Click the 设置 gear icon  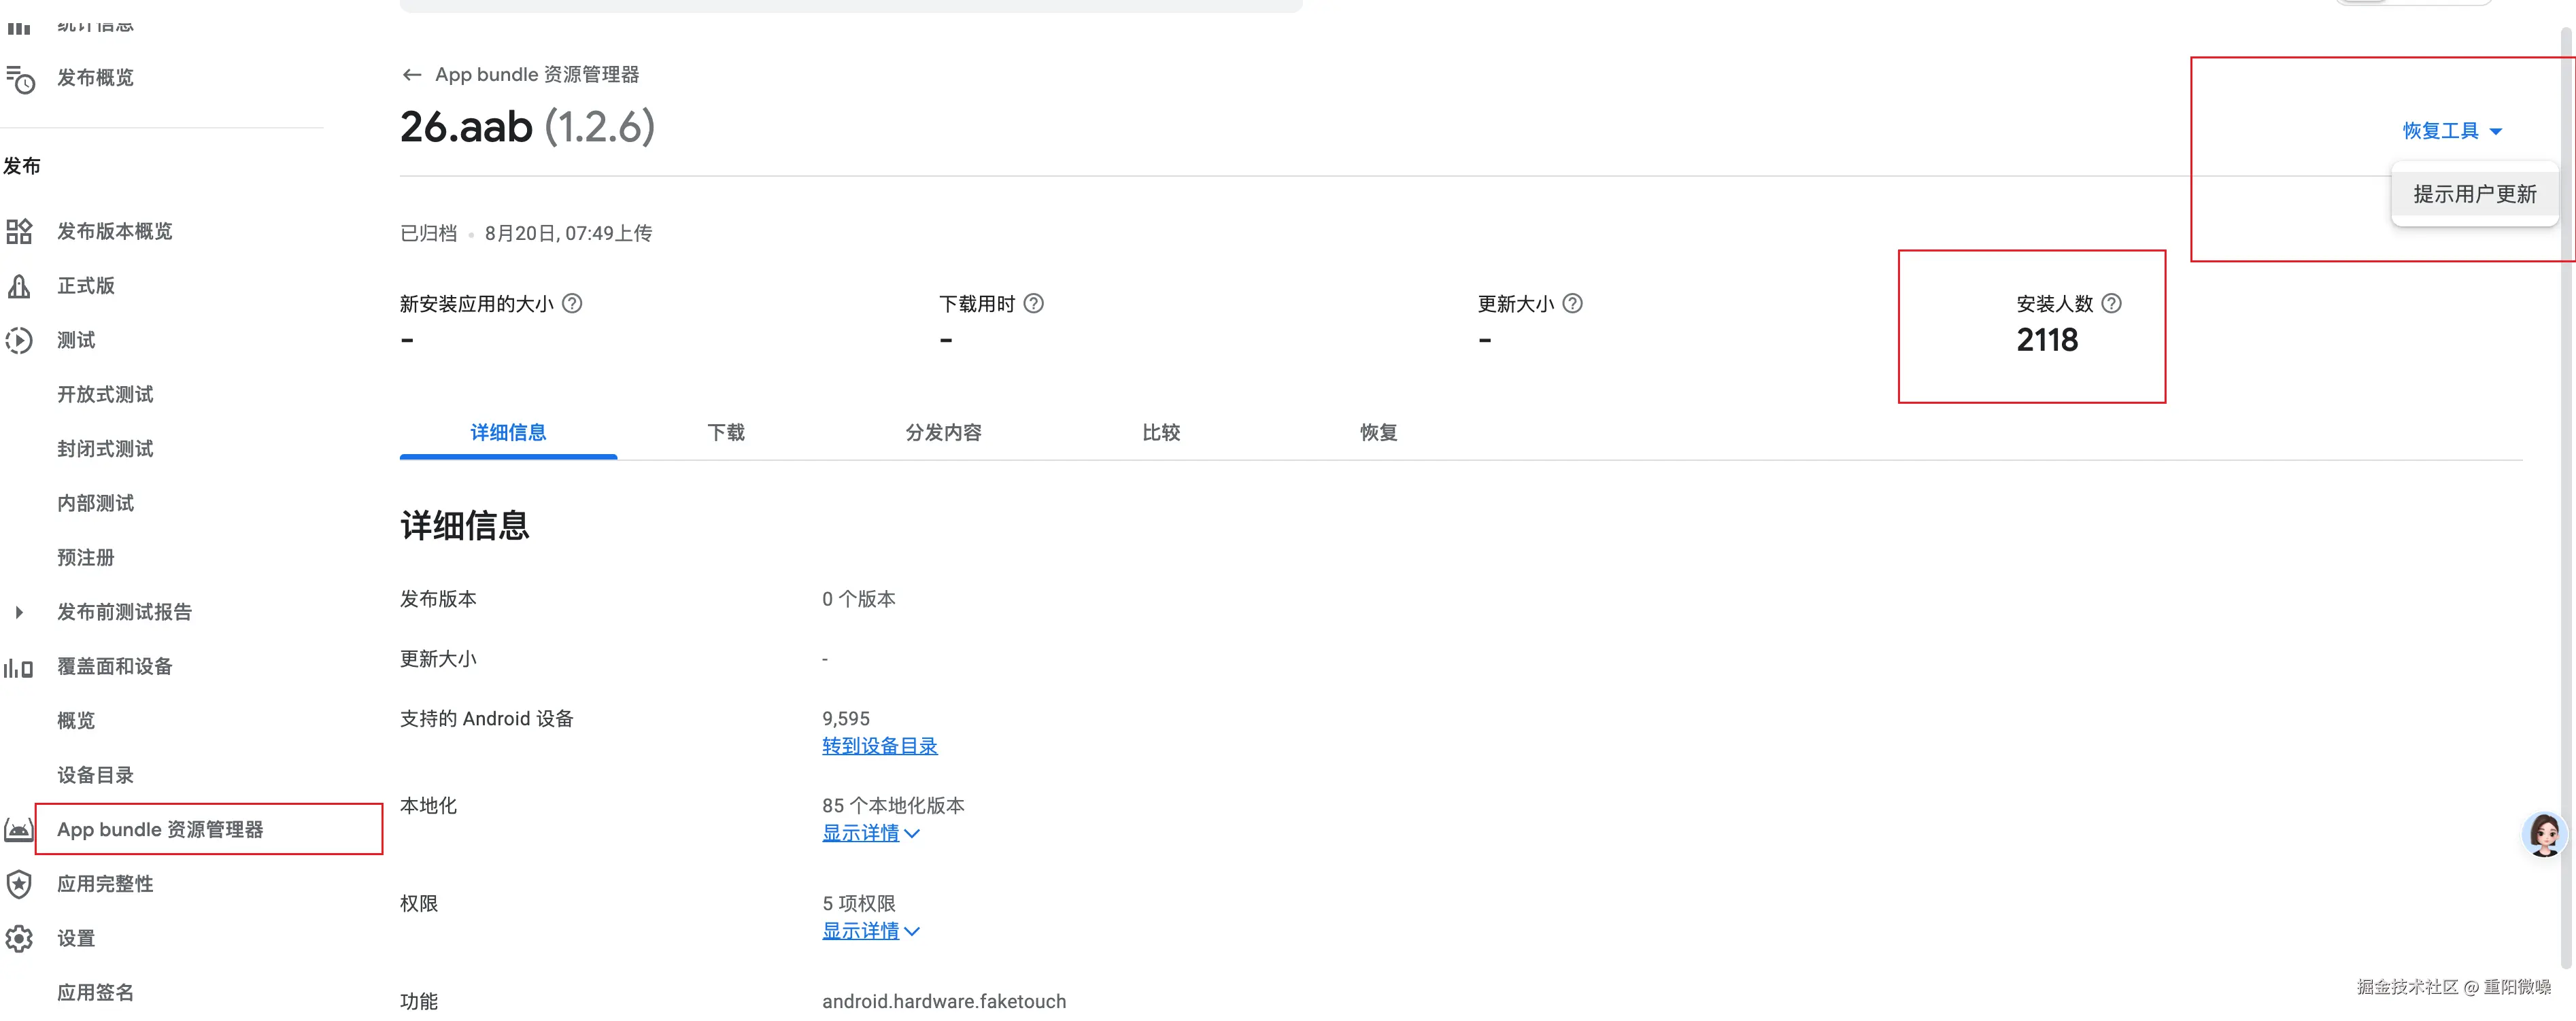(19, 938)
